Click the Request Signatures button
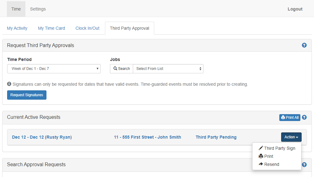The height and width of the screenshot is (177, 314). tap(27, 95)
